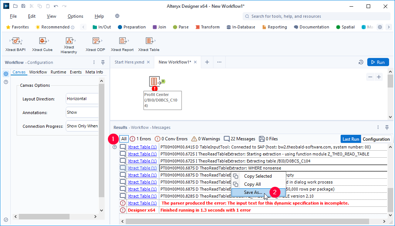Select the Xtract BAPI tool icon
395x226 pixels.
[16, 41]
